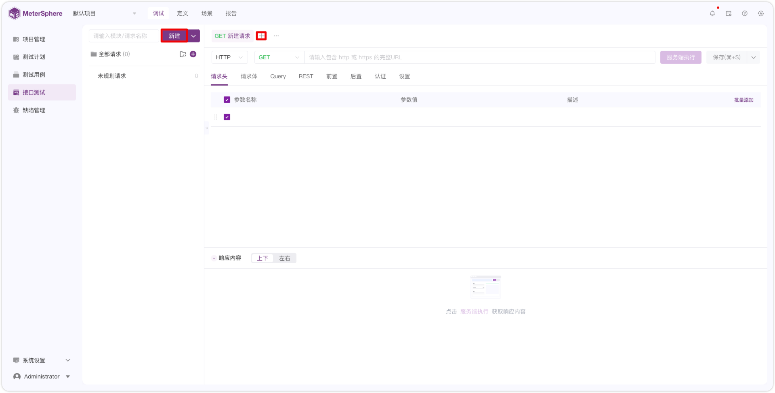Image resolution: width=775 pixels, height=393 pixels.
Task: Open the notifications bell
Action: [x=712, y=13]
